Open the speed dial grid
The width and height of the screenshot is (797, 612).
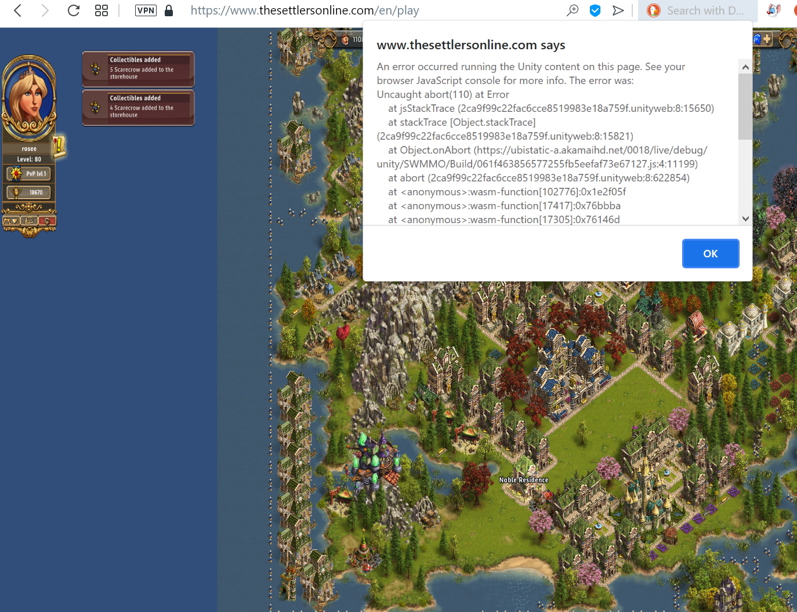pyautogui.click(x=102, y=10)
